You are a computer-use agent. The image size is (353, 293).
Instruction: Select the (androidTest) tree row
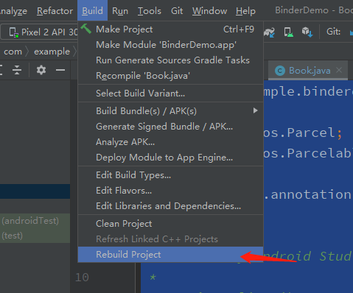35,221
